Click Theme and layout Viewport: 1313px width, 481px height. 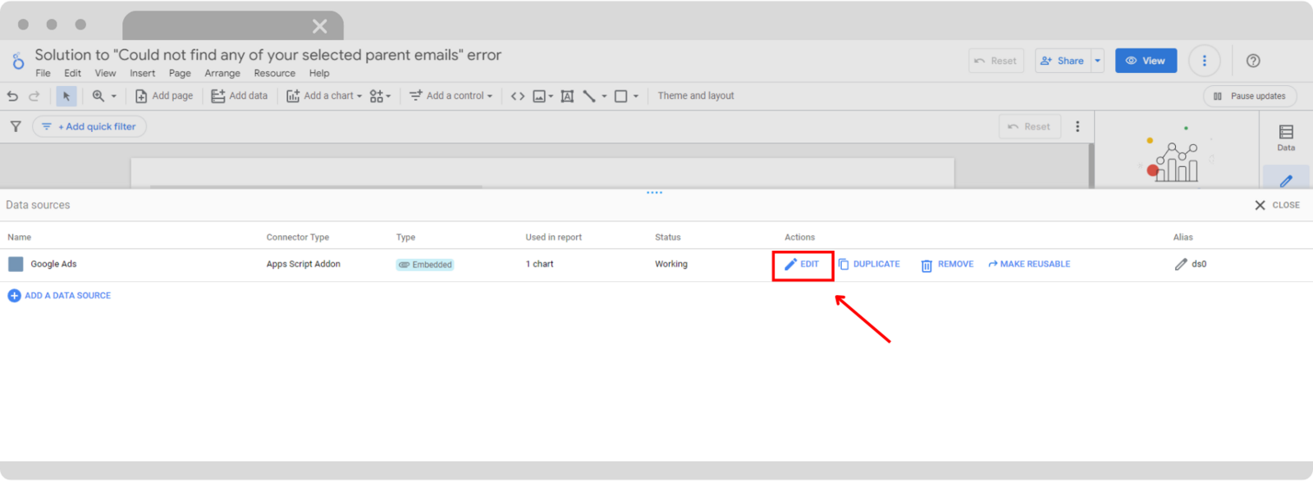click(x=696, y=96)
